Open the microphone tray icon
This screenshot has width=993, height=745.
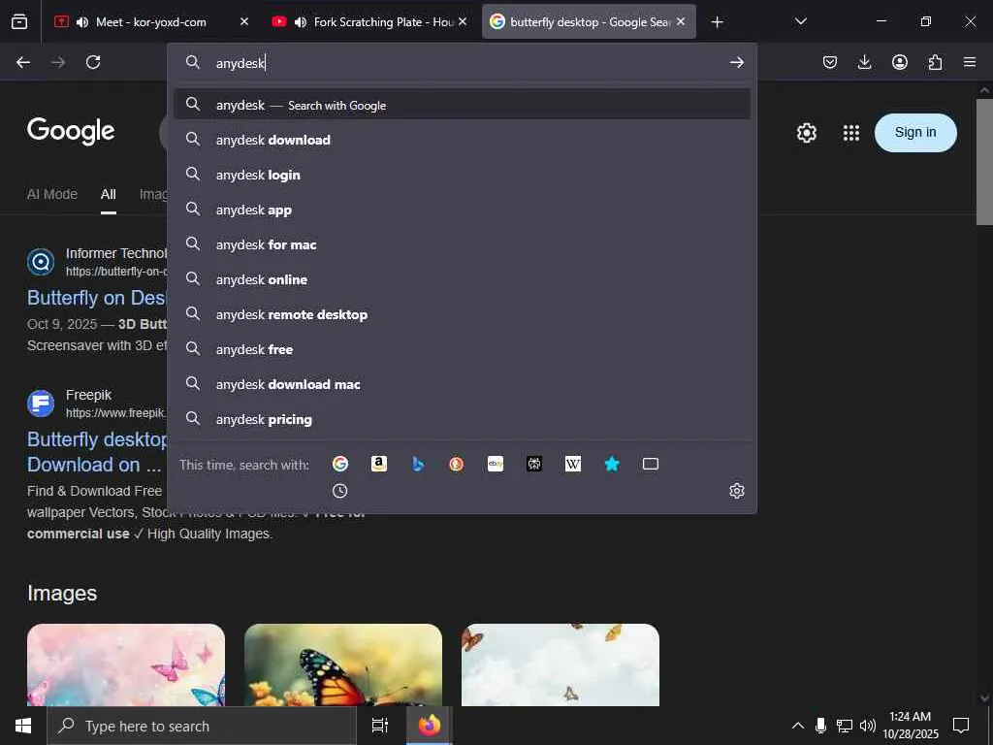pos(820,726)
